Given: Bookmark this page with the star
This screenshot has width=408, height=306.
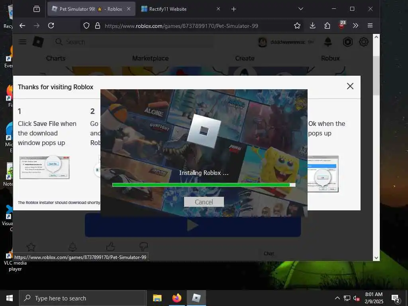Looking at the screenshot, I should (297, 25).
